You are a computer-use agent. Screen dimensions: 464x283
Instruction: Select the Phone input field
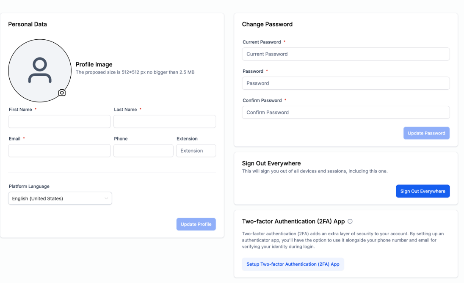[x=144, y=151]
